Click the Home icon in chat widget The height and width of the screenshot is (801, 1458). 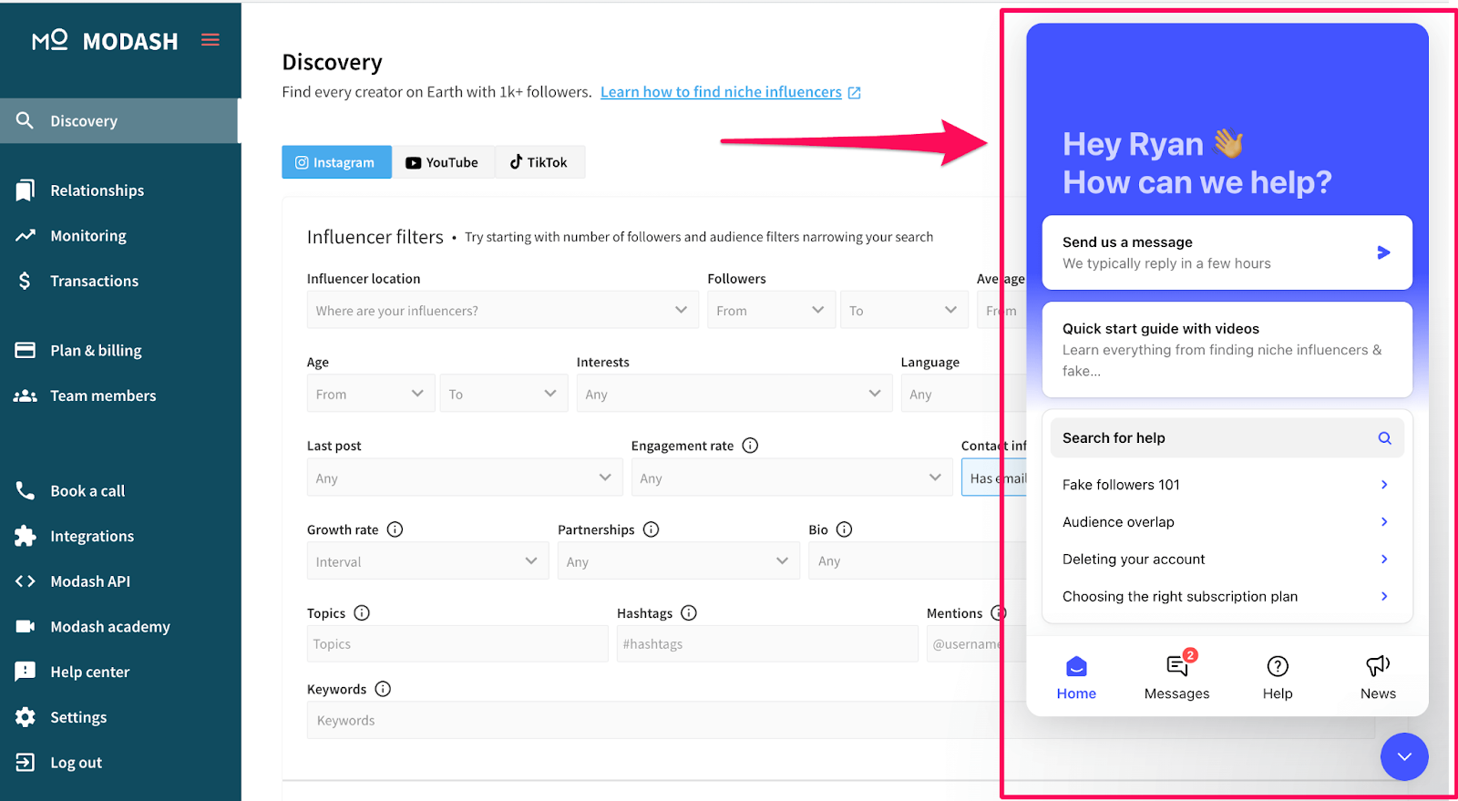coord(1076,666)
